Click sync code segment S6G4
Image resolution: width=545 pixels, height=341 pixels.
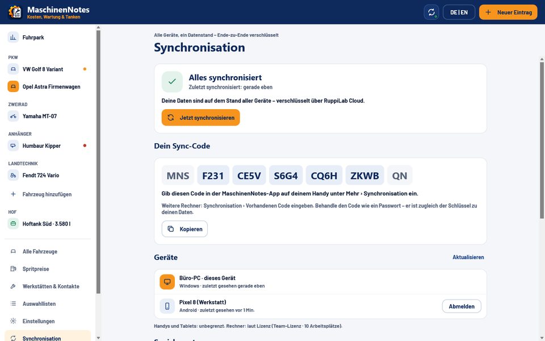[x=286, y=176]
